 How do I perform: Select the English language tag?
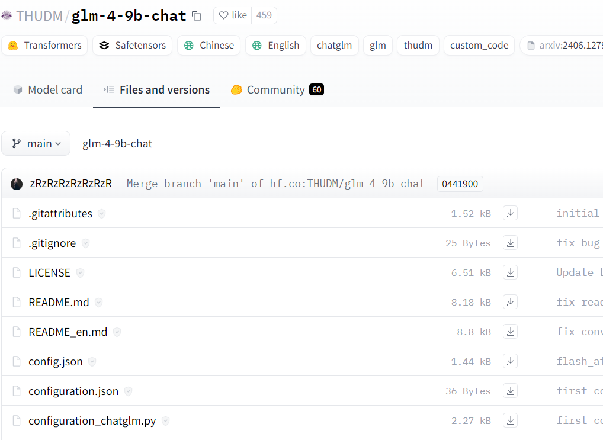point(275,46)
